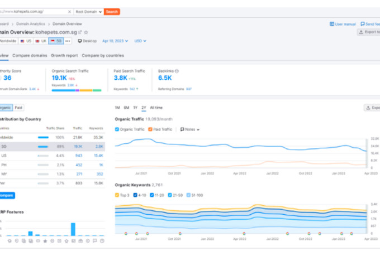Open Growth report tab
Screen dimensions: 380x256
click(64, 55)
